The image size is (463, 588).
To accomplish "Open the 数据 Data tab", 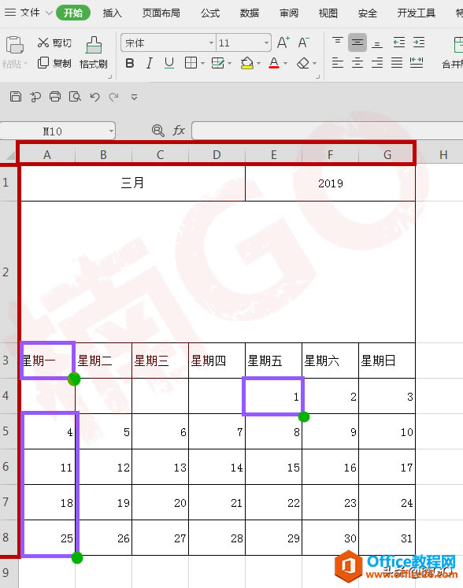I will 250,13.
